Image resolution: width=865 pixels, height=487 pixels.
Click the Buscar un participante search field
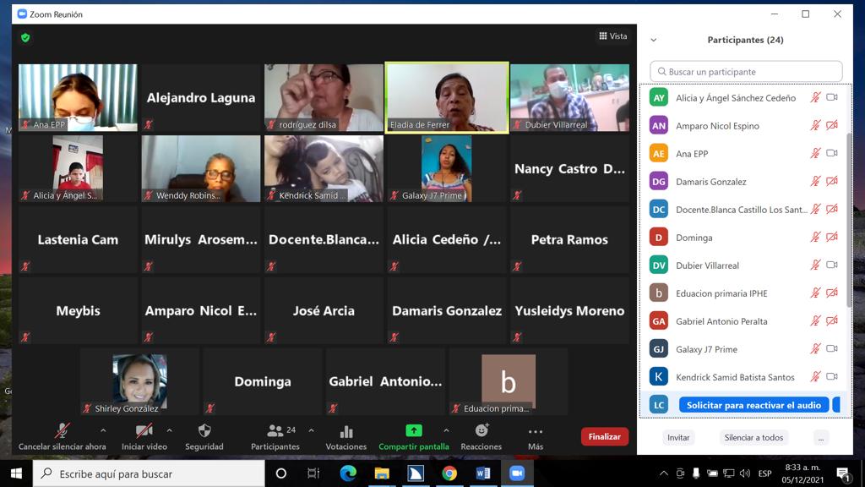tap(746, 72)
